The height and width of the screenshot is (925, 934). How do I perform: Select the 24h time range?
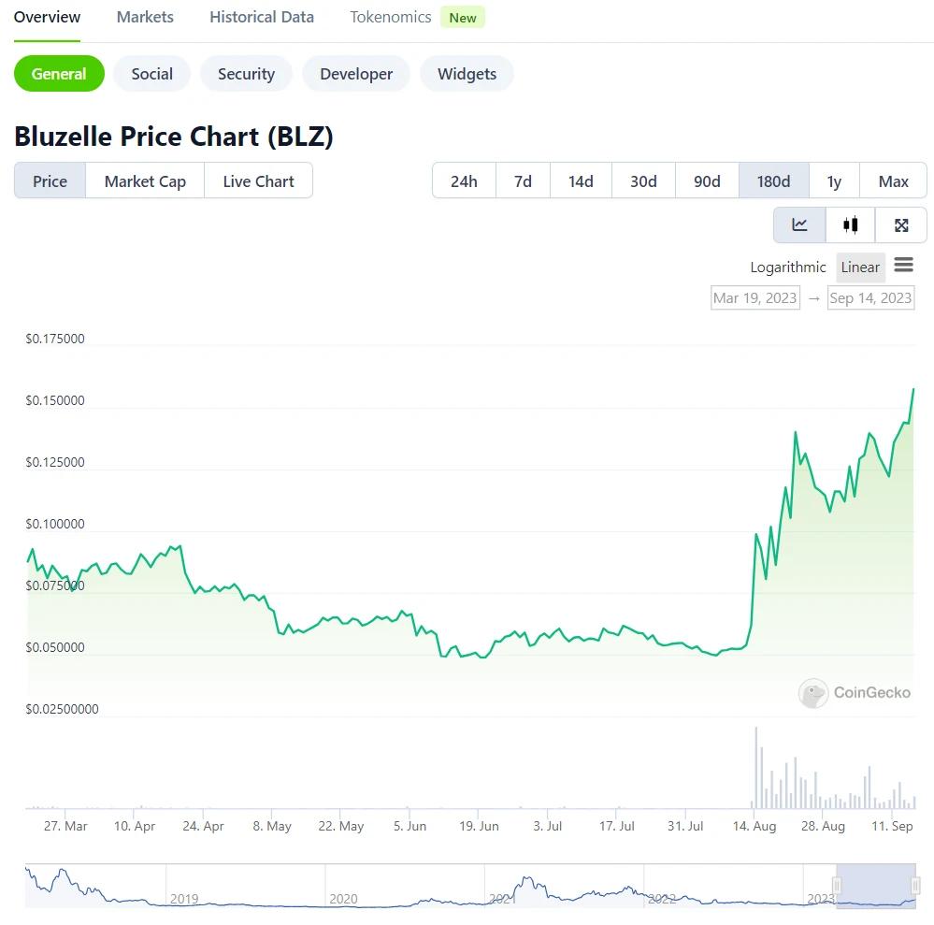[463, 181]
